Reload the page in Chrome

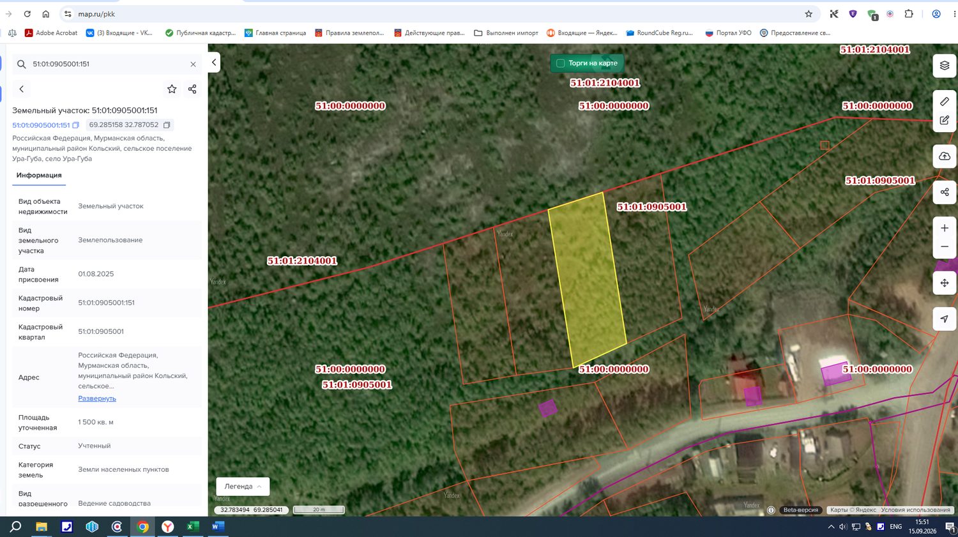(27, 14)
